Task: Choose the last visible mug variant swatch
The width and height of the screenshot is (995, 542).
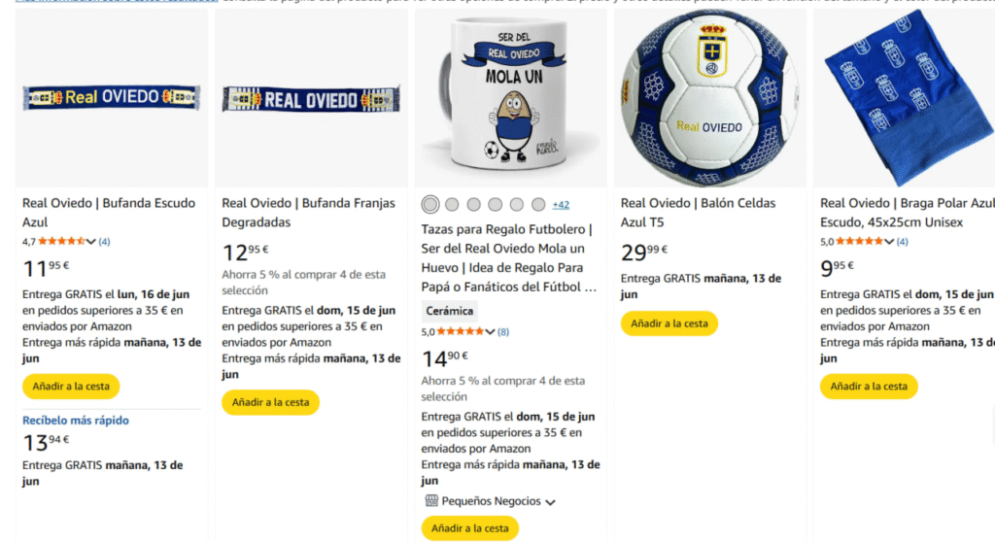Action: click(x=538, y=204)
